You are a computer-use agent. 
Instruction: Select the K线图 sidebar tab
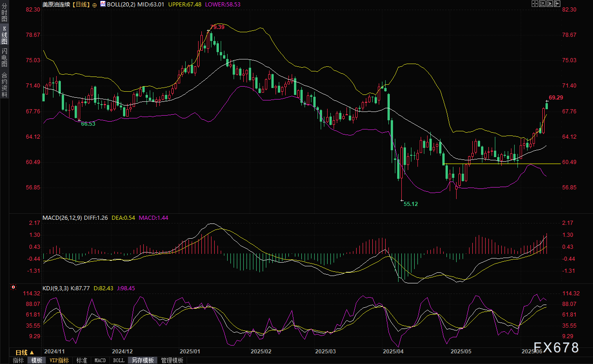pos(4,35)
